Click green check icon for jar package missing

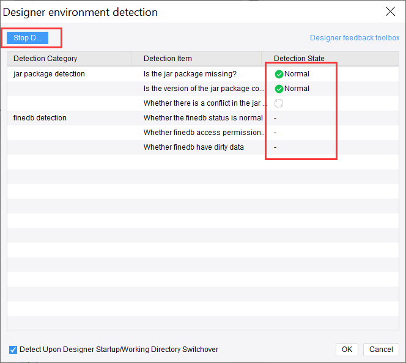279,75
